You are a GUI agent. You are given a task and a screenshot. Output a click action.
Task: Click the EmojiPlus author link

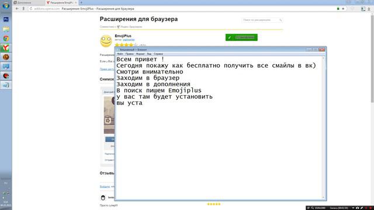point(129,40)
